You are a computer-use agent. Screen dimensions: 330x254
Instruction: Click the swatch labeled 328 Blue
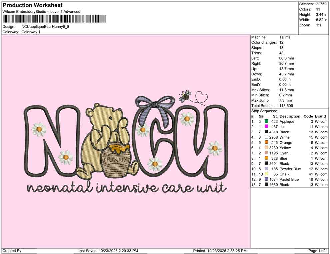pyautogui.click(x=266, y=158)
